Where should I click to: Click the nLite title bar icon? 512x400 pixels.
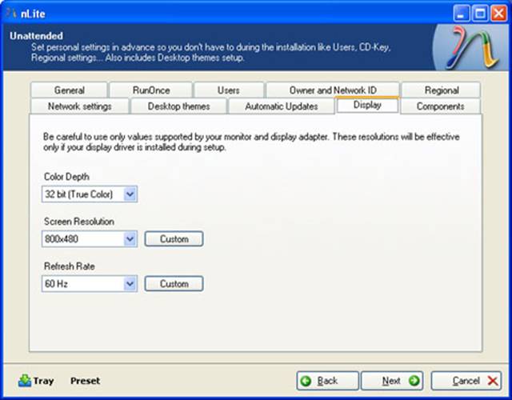pyautogui.click(x=10, y=12)
